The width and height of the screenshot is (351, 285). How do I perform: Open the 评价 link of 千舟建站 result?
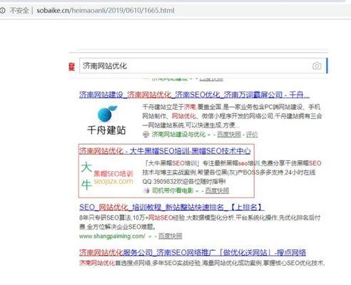tap(252, 135)
